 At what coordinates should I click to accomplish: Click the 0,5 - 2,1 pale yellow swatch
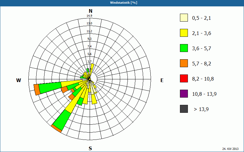184,18
